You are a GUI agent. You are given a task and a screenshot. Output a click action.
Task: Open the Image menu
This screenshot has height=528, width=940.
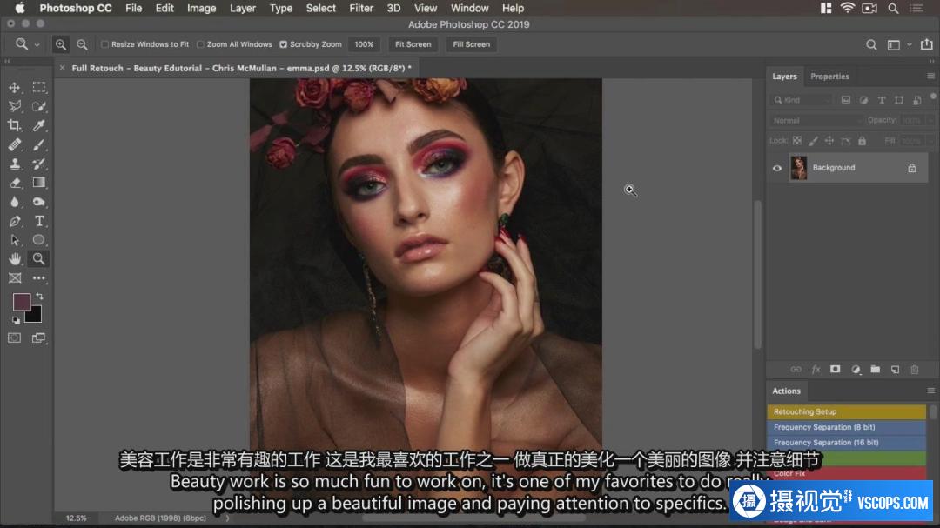click(201, 9)
